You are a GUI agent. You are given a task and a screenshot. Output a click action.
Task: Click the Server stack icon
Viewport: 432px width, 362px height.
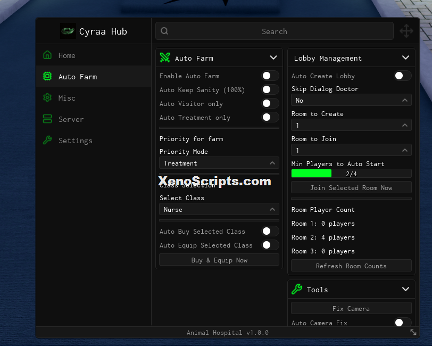(47, 119)
